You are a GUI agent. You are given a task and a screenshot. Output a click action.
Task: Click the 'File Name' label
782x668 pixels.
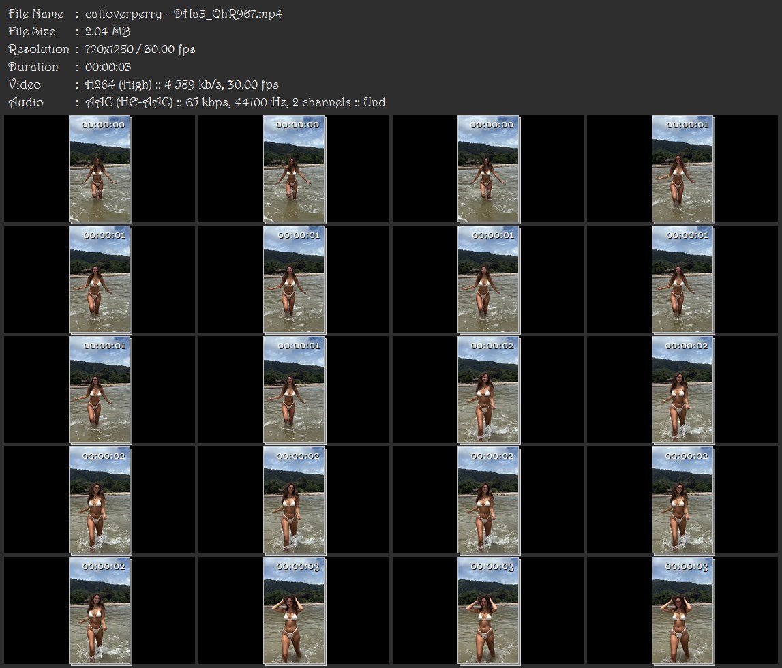36,14
